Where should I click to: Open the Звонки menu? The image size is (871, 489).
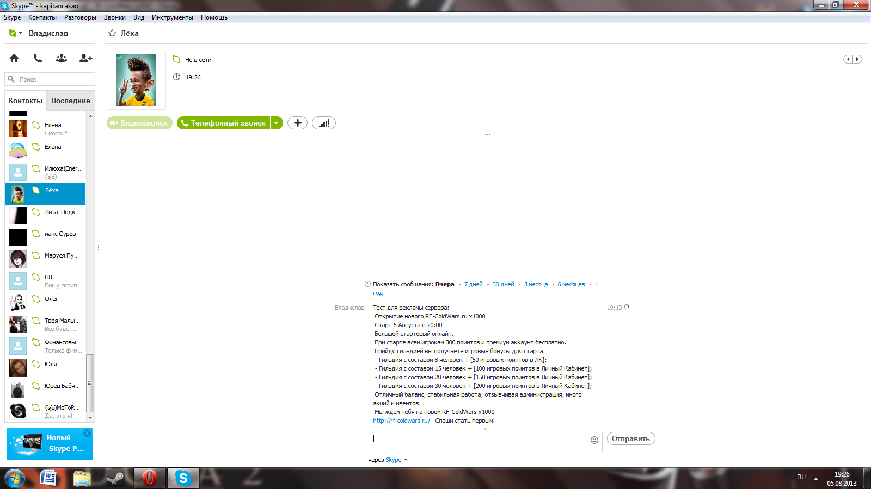point(115,17)
